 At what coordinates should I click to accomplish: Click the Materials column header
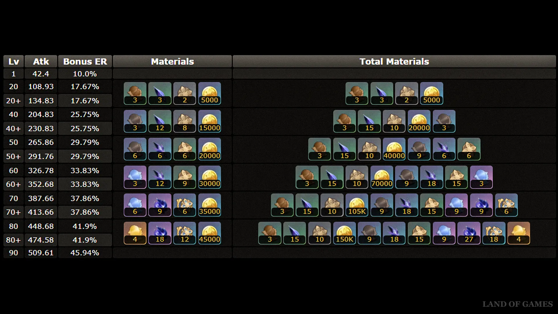click(172, 61)
